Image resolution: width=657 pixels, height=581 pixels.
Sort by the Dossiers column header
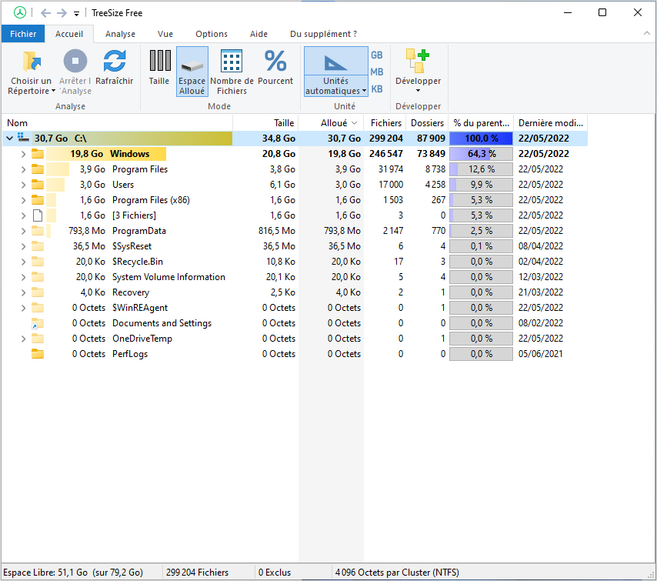pyautogui.click(x=427, y=123)
